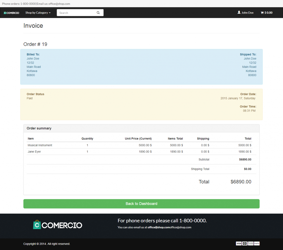Click the Order summary panel header
Viewport: 283px width, 250px height.
click(39, 128)
